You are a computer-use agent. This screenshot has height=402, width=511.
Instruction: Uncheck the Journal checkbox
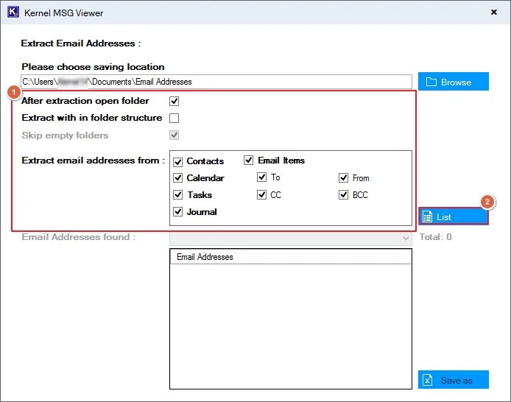coord(177,212)
